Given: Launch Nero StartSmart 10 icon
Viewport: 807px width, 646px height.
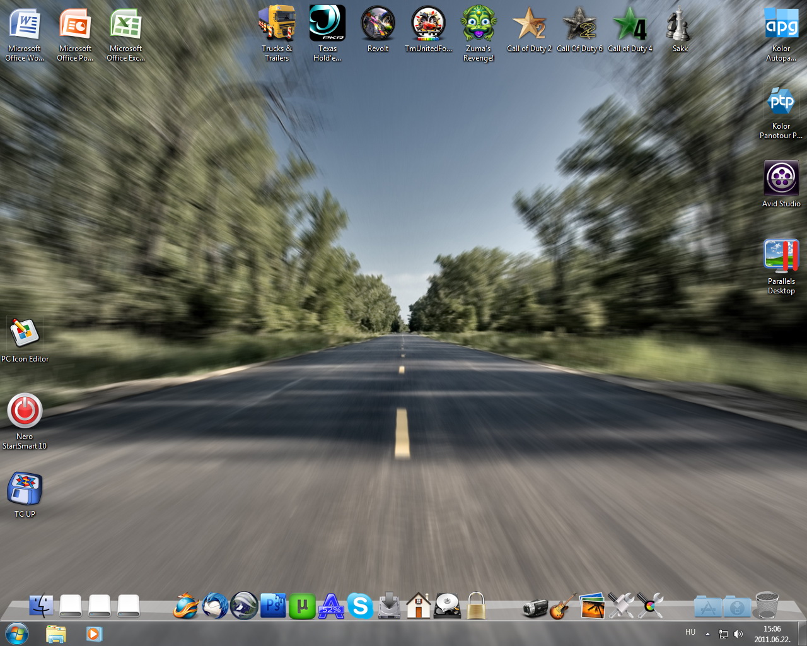Looking at the screenshot, I should point(25,421).
